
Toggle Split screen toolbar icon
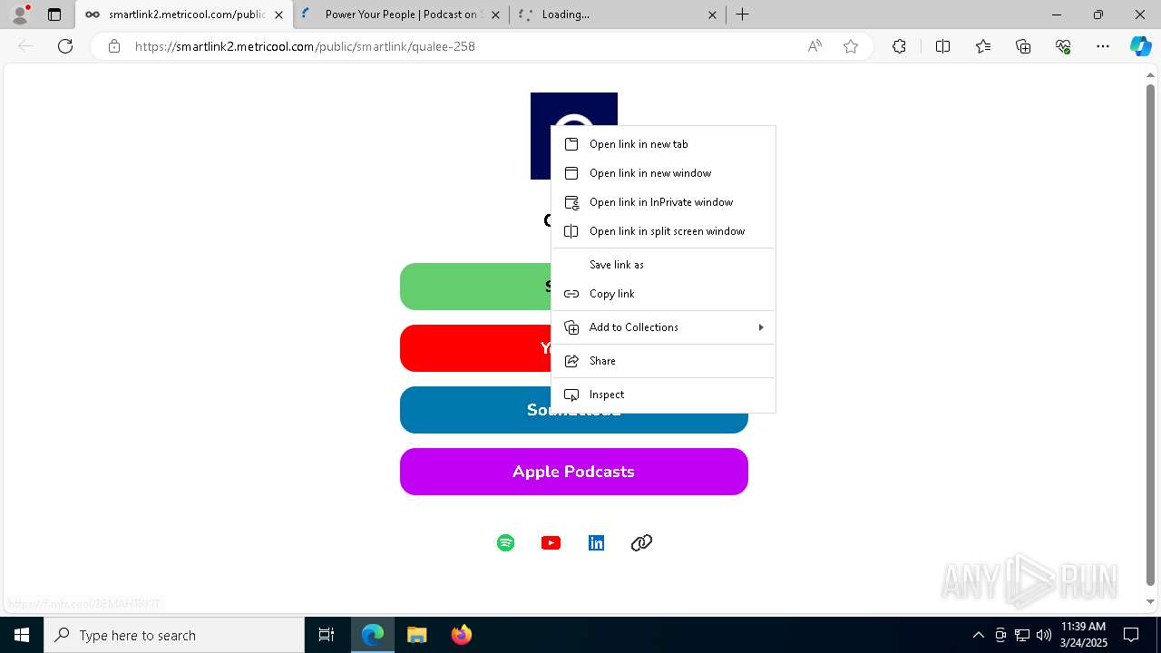tap(942, 46)
